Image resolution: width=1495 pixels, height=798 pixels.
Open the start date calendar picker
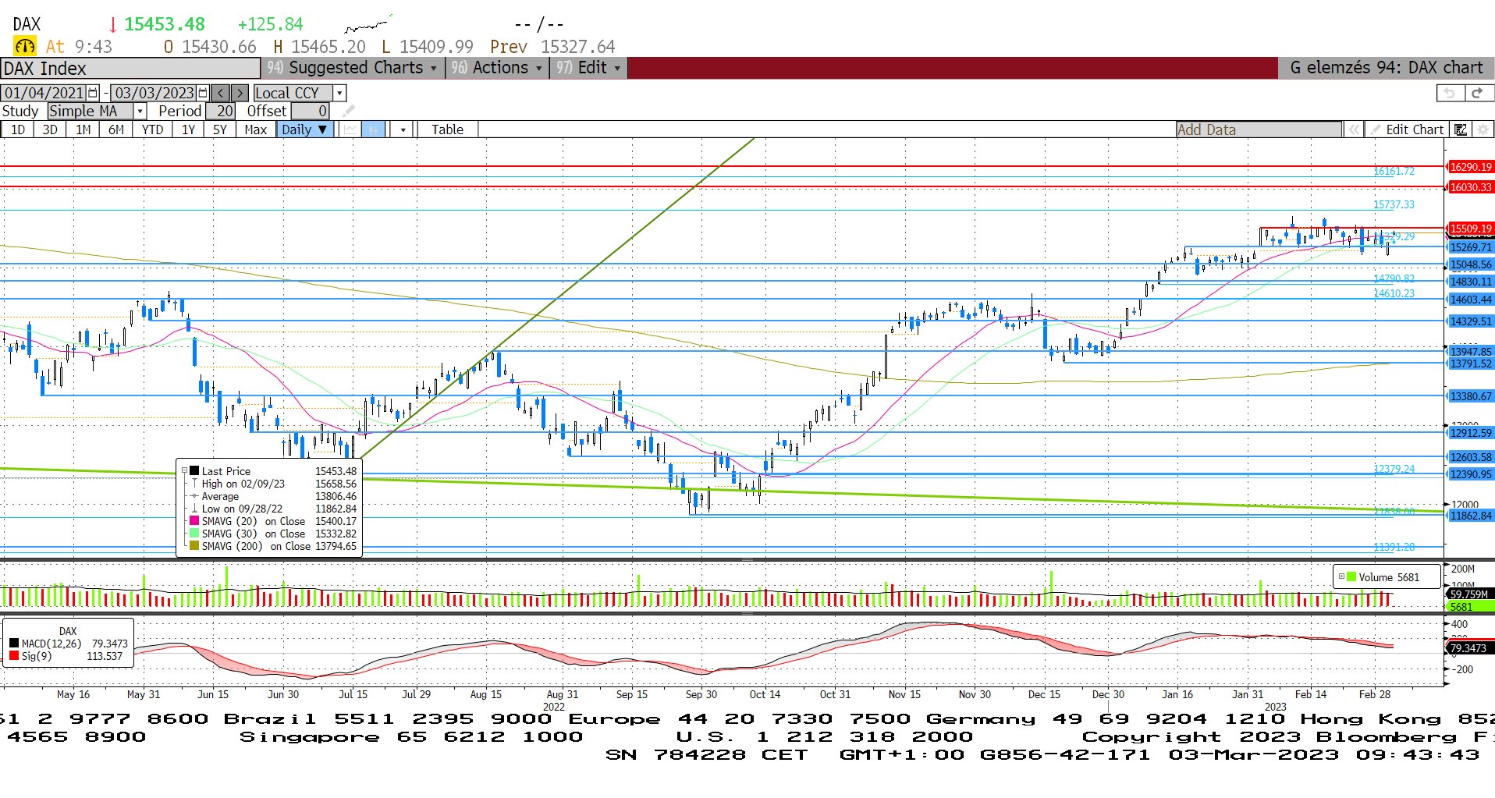point(94,93)
